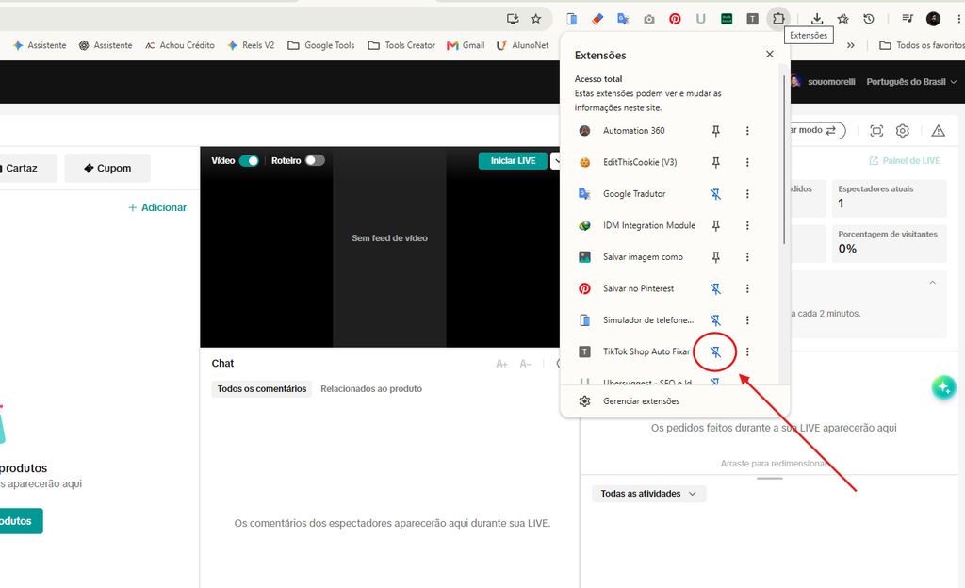Open the Tools Creator bookmarks folder
This screenshot has width=965, height=588.
pos(401,45)
